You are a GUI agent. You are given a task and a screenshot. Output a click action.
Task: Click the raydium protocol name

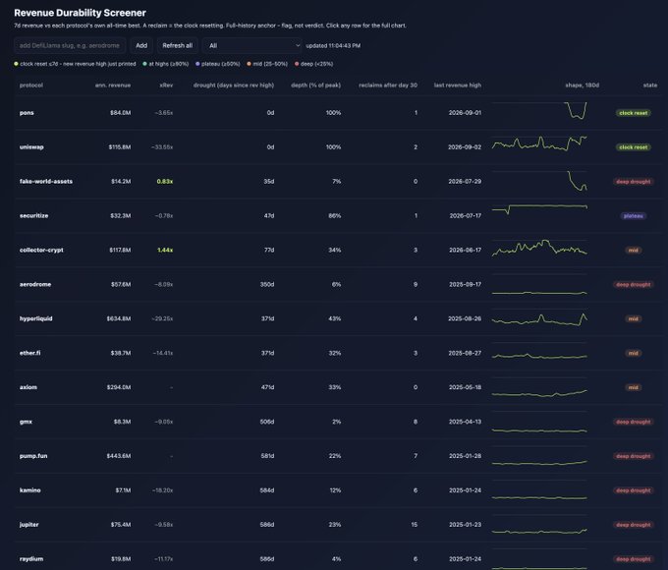(31, 559)
